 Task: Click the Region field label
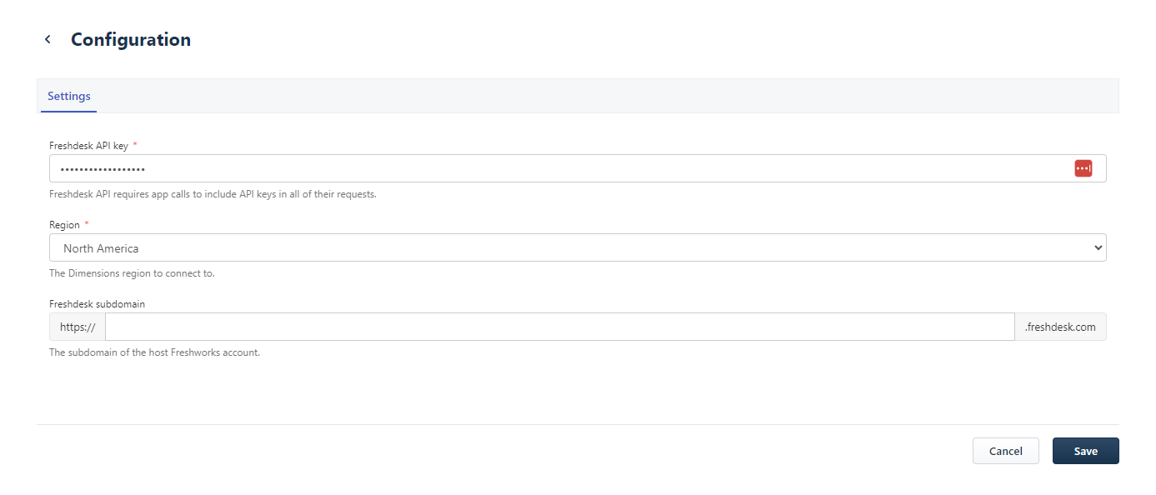[x=64, y=225]
